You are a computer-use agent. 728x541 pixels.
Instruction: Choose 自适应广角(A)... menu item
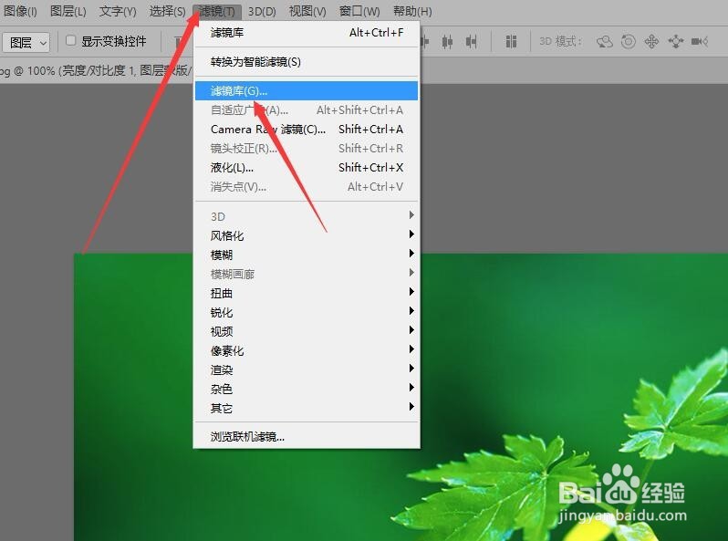click(307, 110)
